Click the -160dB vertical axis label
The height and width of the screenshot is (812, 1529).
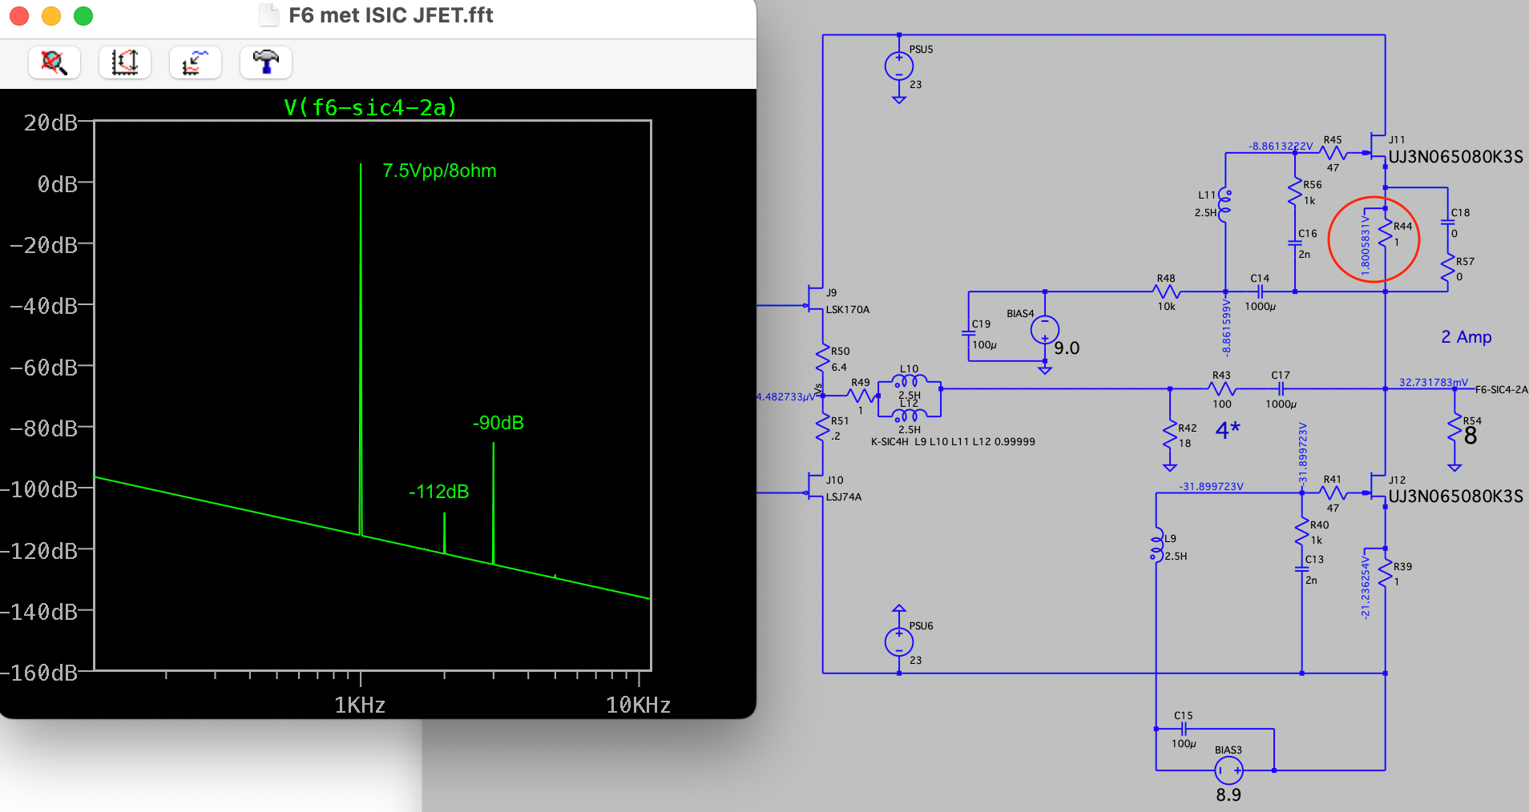(x=39, y=673)
